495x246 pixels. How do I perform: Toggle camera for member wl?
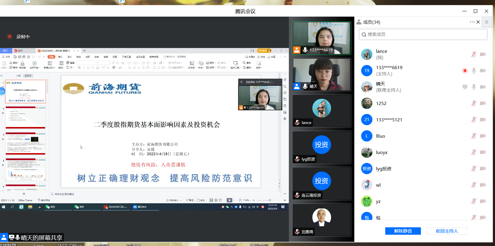pyautogui.click(x=483, y=185)
